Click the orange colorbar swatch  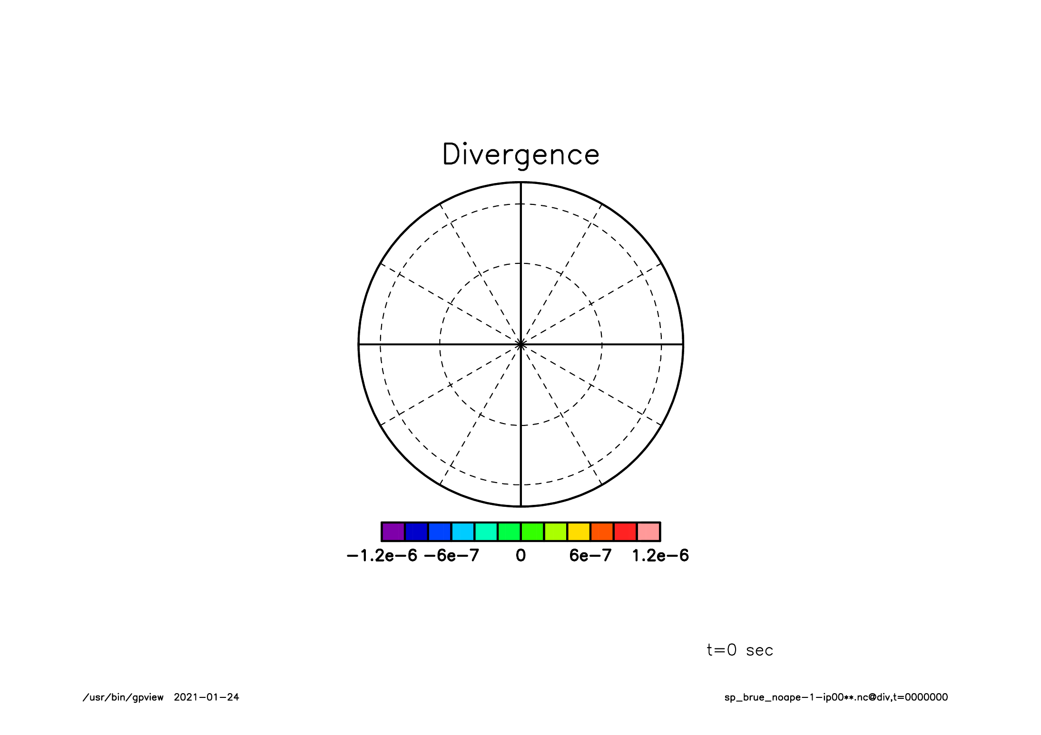pos(602,532)
